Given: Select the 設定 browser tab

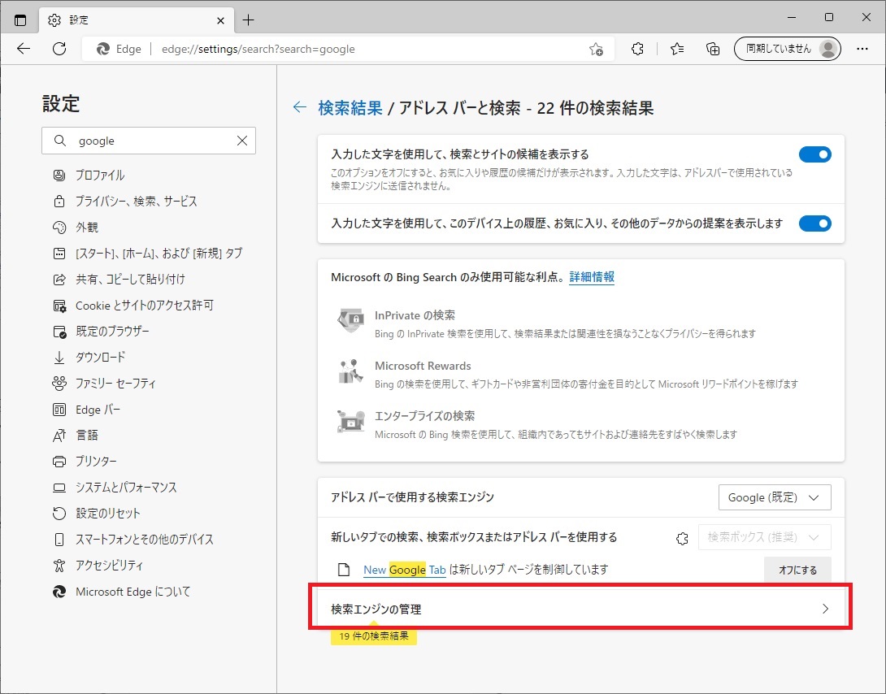Looking at the screenshot, I should [x=136, y=20].
